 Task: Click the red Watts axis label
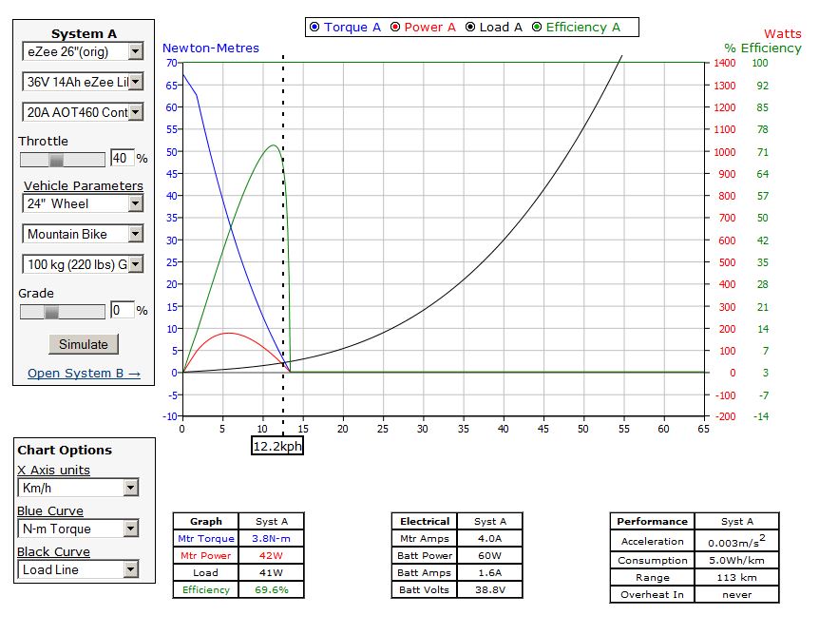[783, 34]
